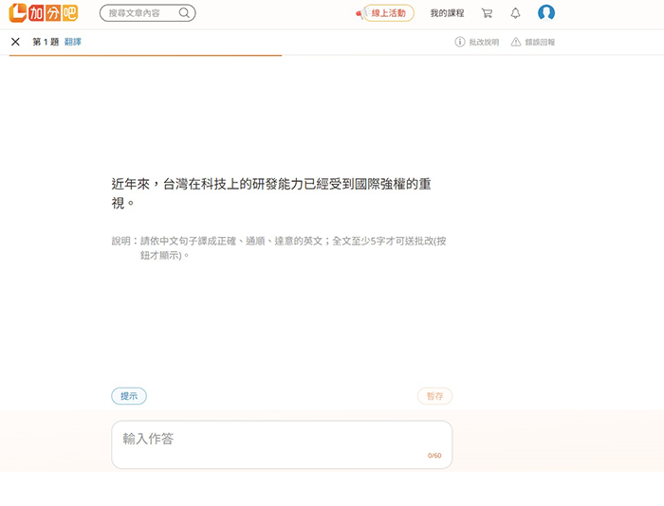Open the user profile avatar
The width and height of the screenshot is (664, 506).
coord(546,13)
